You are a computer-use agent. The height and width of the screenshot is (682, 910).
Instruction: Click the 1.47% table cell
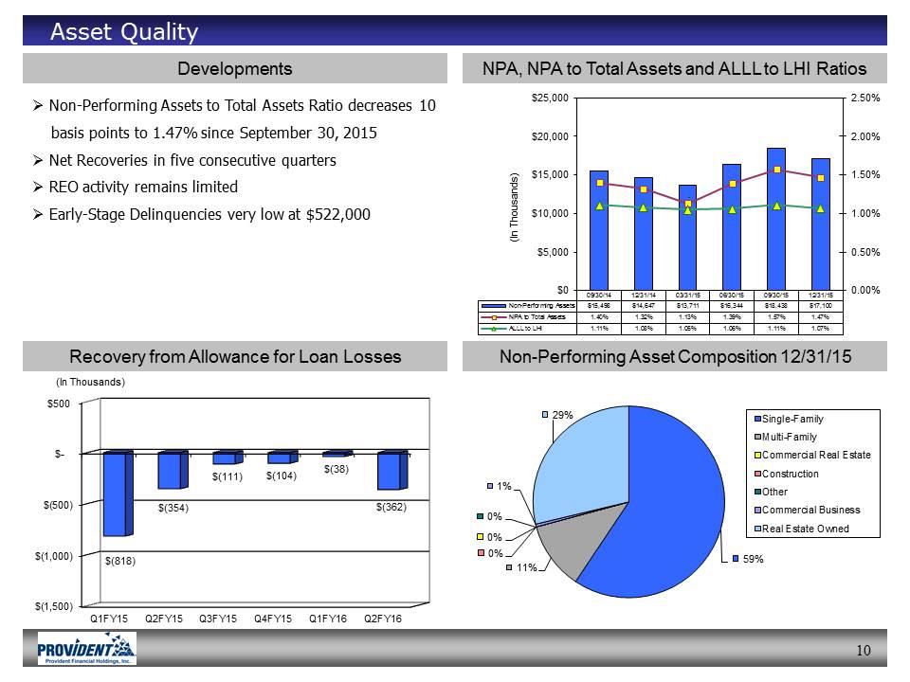(x=821, y=317)
